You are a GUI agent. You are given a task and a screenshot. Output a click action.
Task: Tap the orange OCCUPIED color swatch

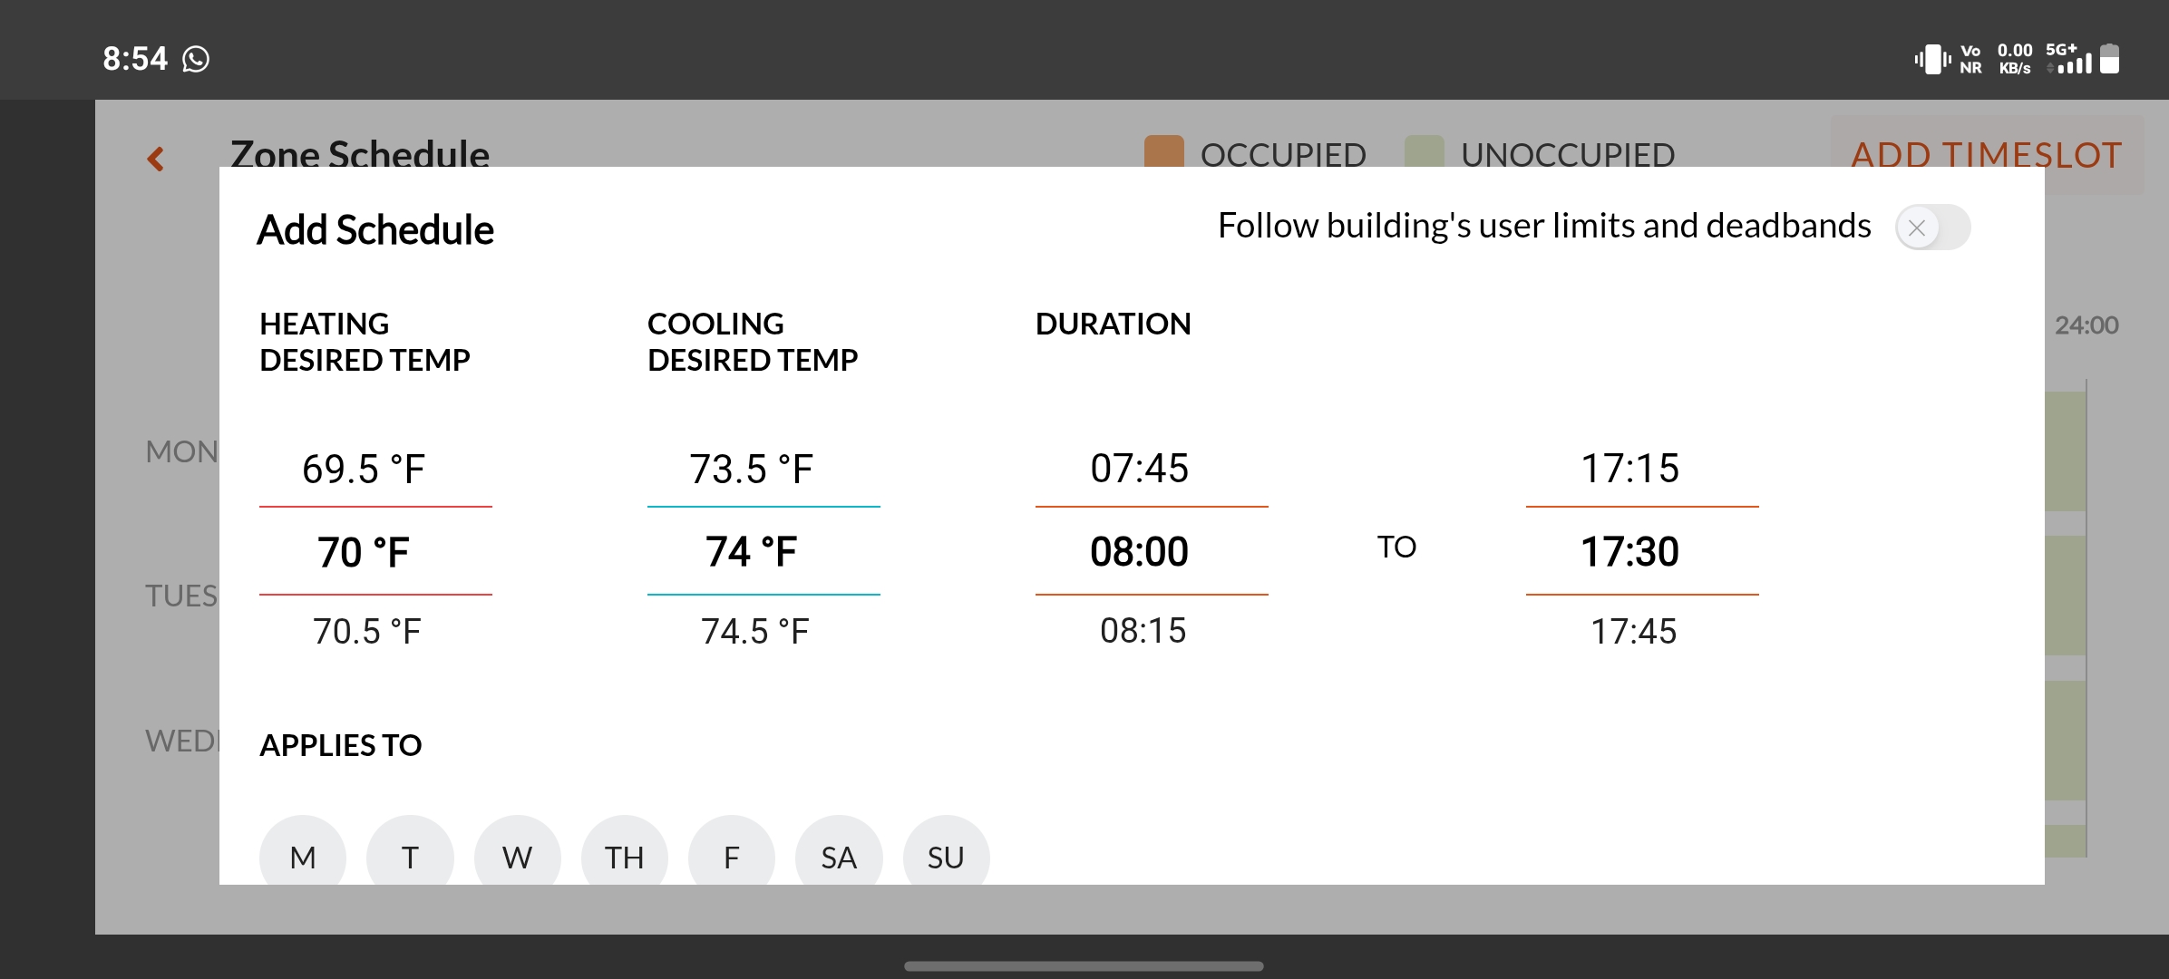tap(1164, 152)
